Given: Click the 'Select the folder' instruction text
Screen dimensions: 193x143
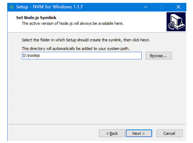Looking at the screenshot, I should point(86,40).
